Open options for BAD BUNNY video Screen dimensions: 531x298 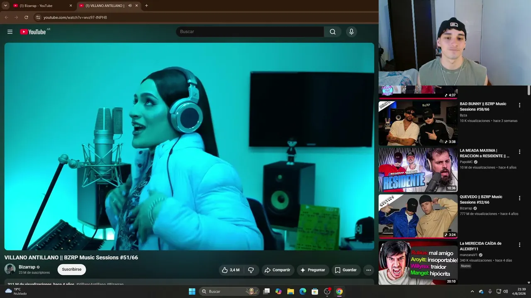tap(519, 106)
